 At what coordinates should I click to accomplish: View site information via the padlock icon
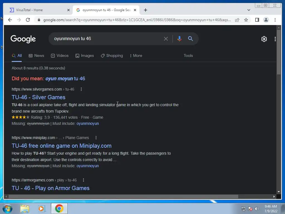tap(39, 20)
